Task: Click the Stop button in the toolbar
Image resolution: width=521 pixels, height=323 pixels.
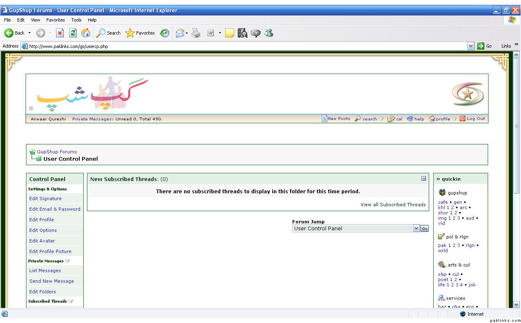Action: click(60, 33)
